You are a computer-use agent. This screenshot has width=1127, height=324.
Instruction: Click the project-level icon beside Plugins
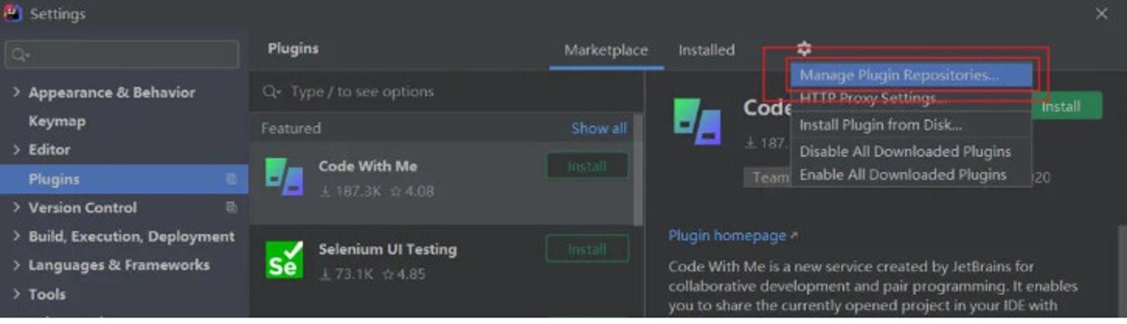(231, 179)
